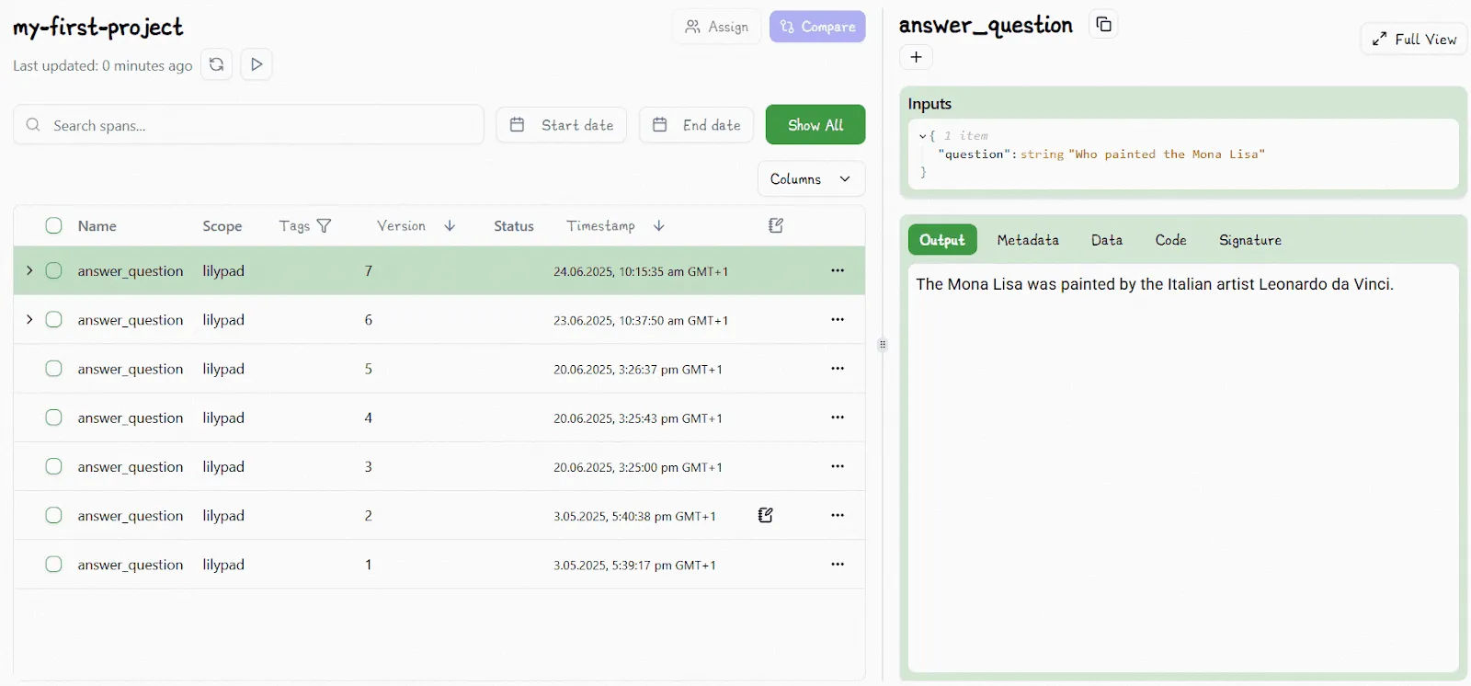Click the plus icon under answer_question title

point(916,57)
